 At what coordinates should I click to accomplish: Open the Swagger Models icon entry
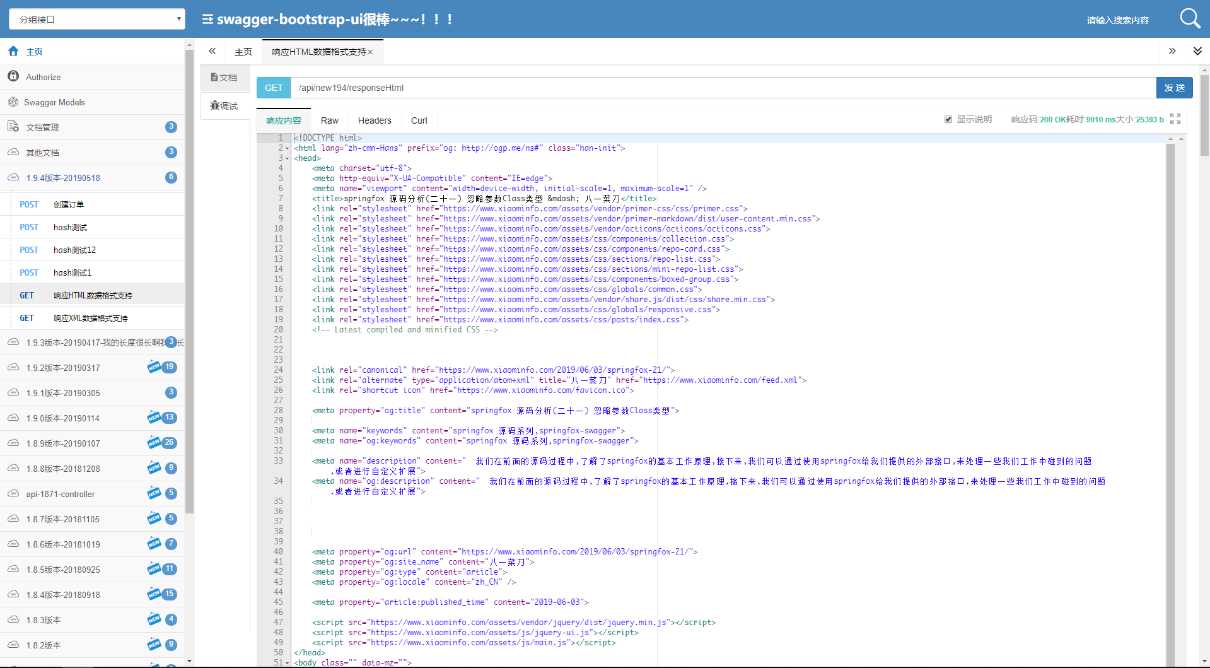13,102
